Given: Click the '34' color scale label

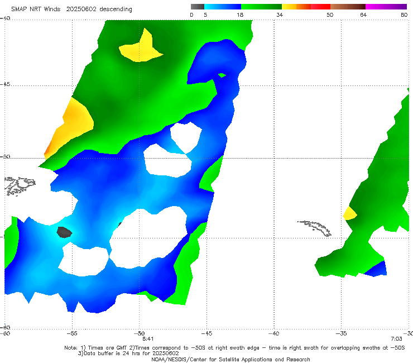Looking at the screenshot, I should (x=280, y=15).
